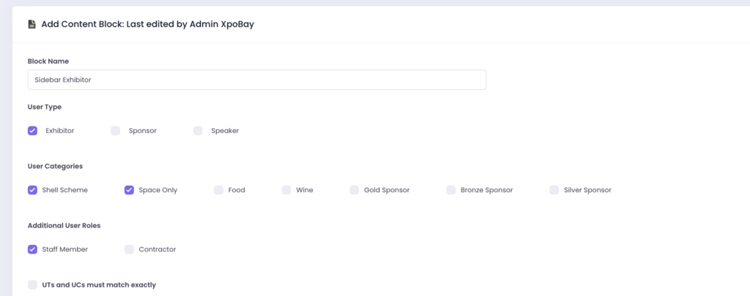Check the Food category checkbox
Viewport: 750px width, 296px height.
coord(218,190)
